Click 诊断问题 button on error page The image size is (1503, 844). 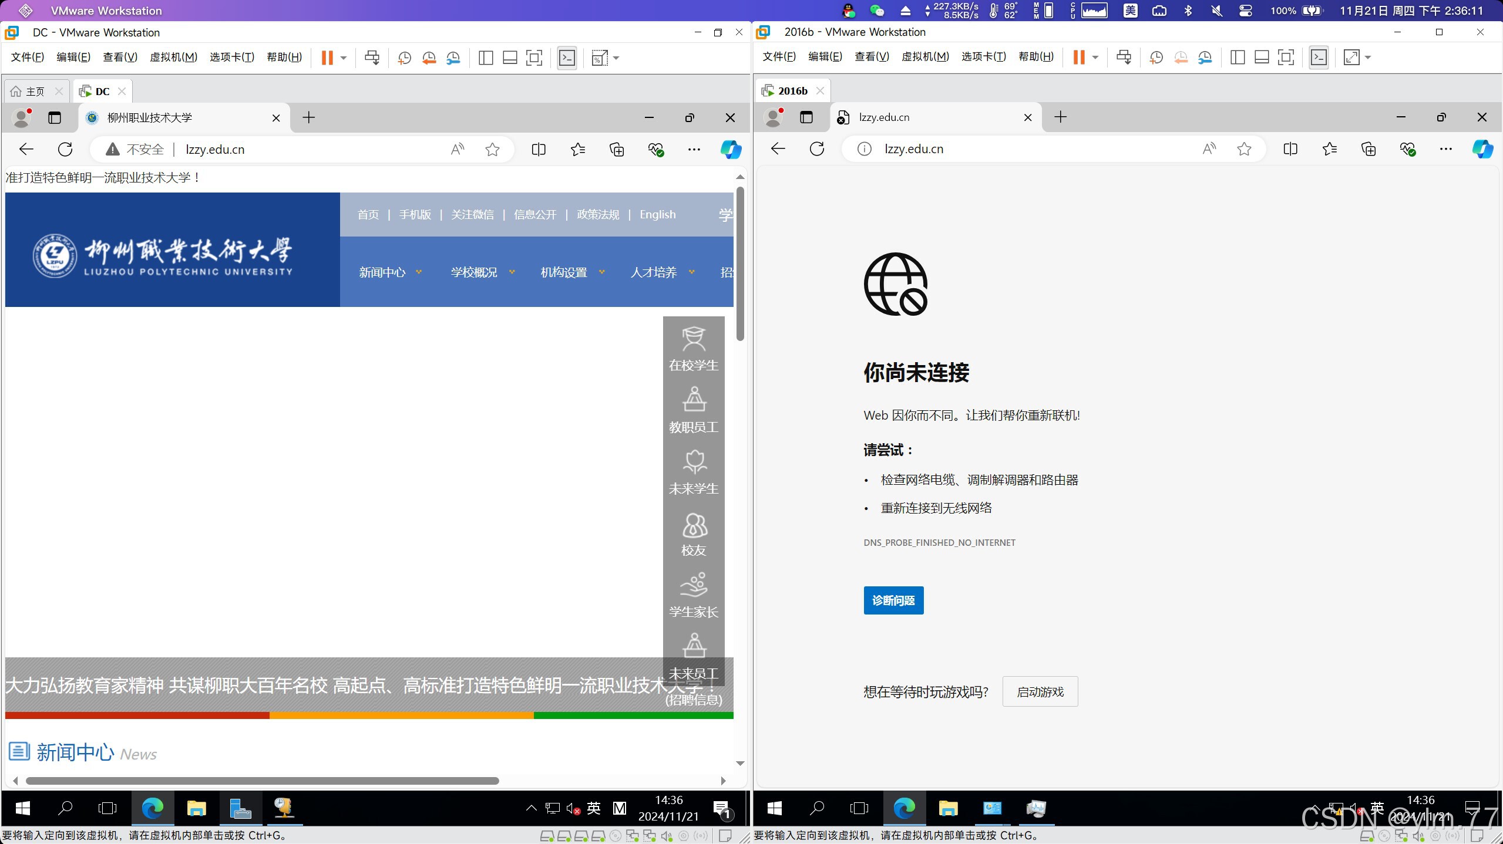pos(893,600)
